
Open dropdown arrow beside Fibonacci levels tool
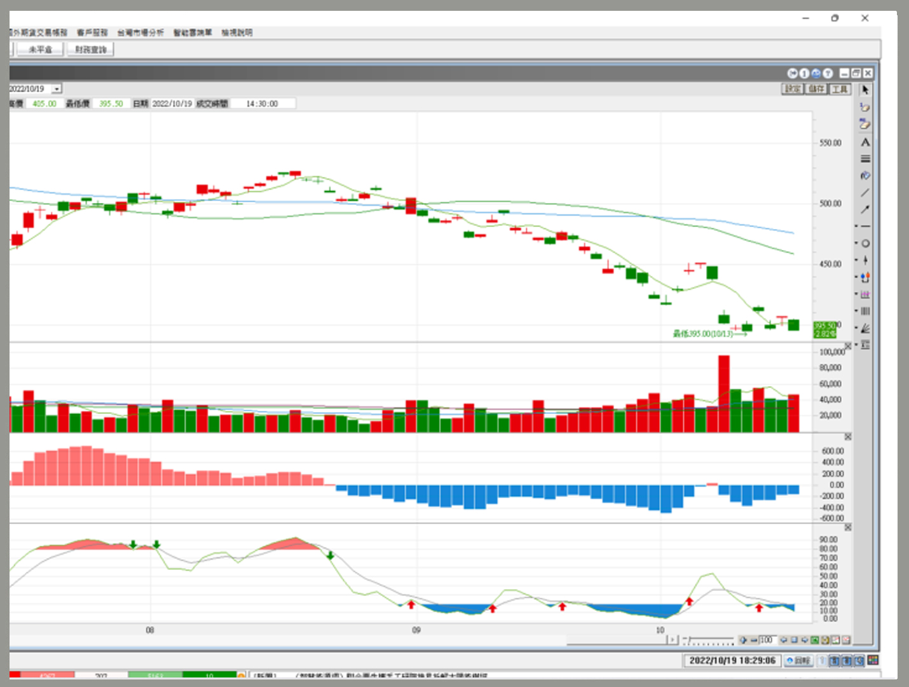856,344
